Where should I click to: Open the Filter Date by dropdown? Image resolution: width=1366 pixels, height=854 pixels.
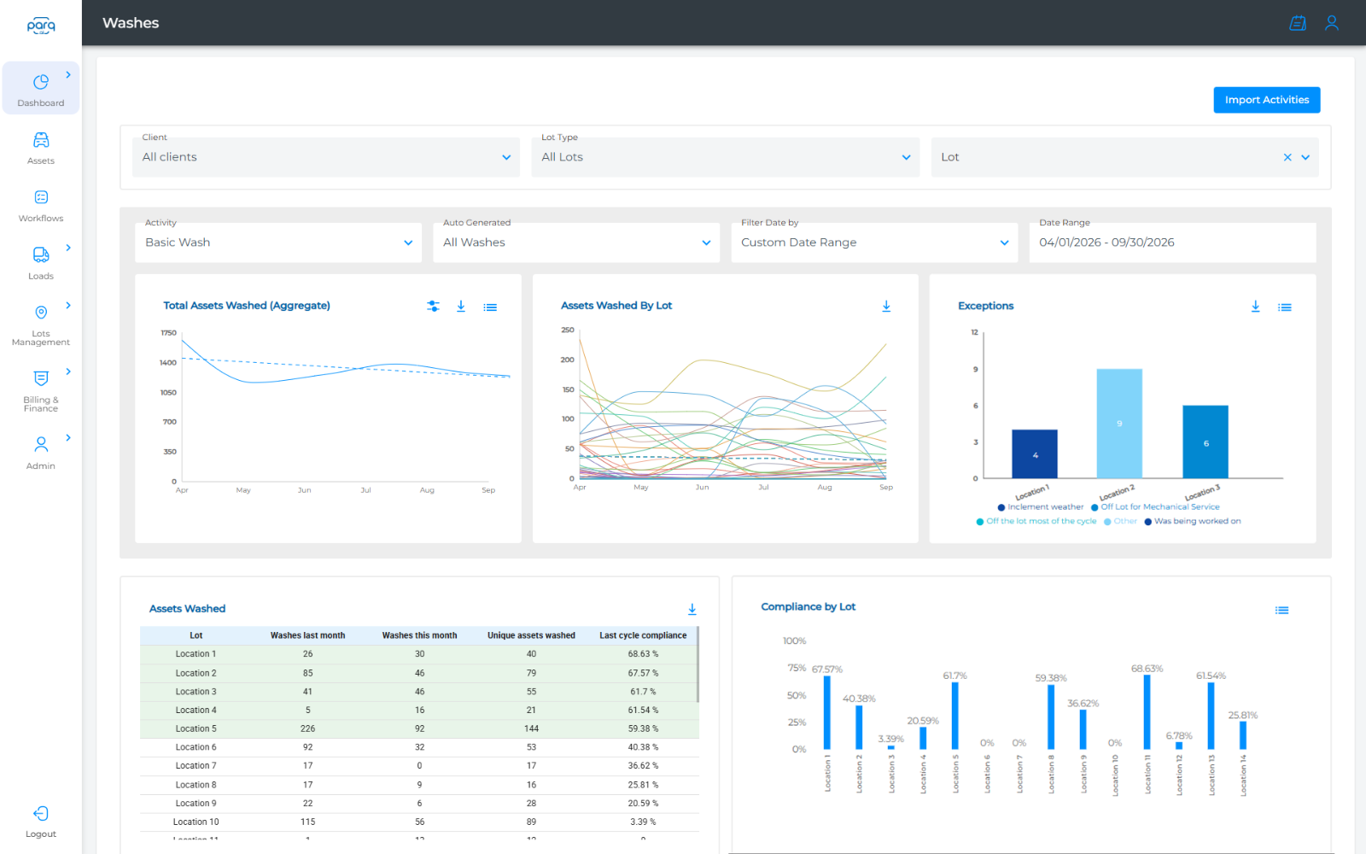[874, 243]
